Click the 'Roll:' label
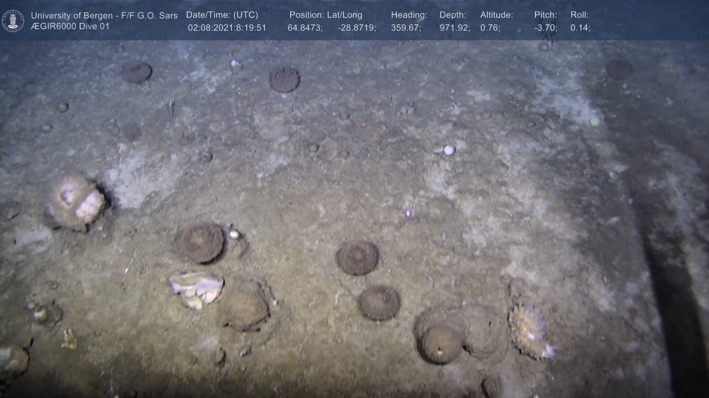Screen dimensions: 709x398 (x=579, y=15)
